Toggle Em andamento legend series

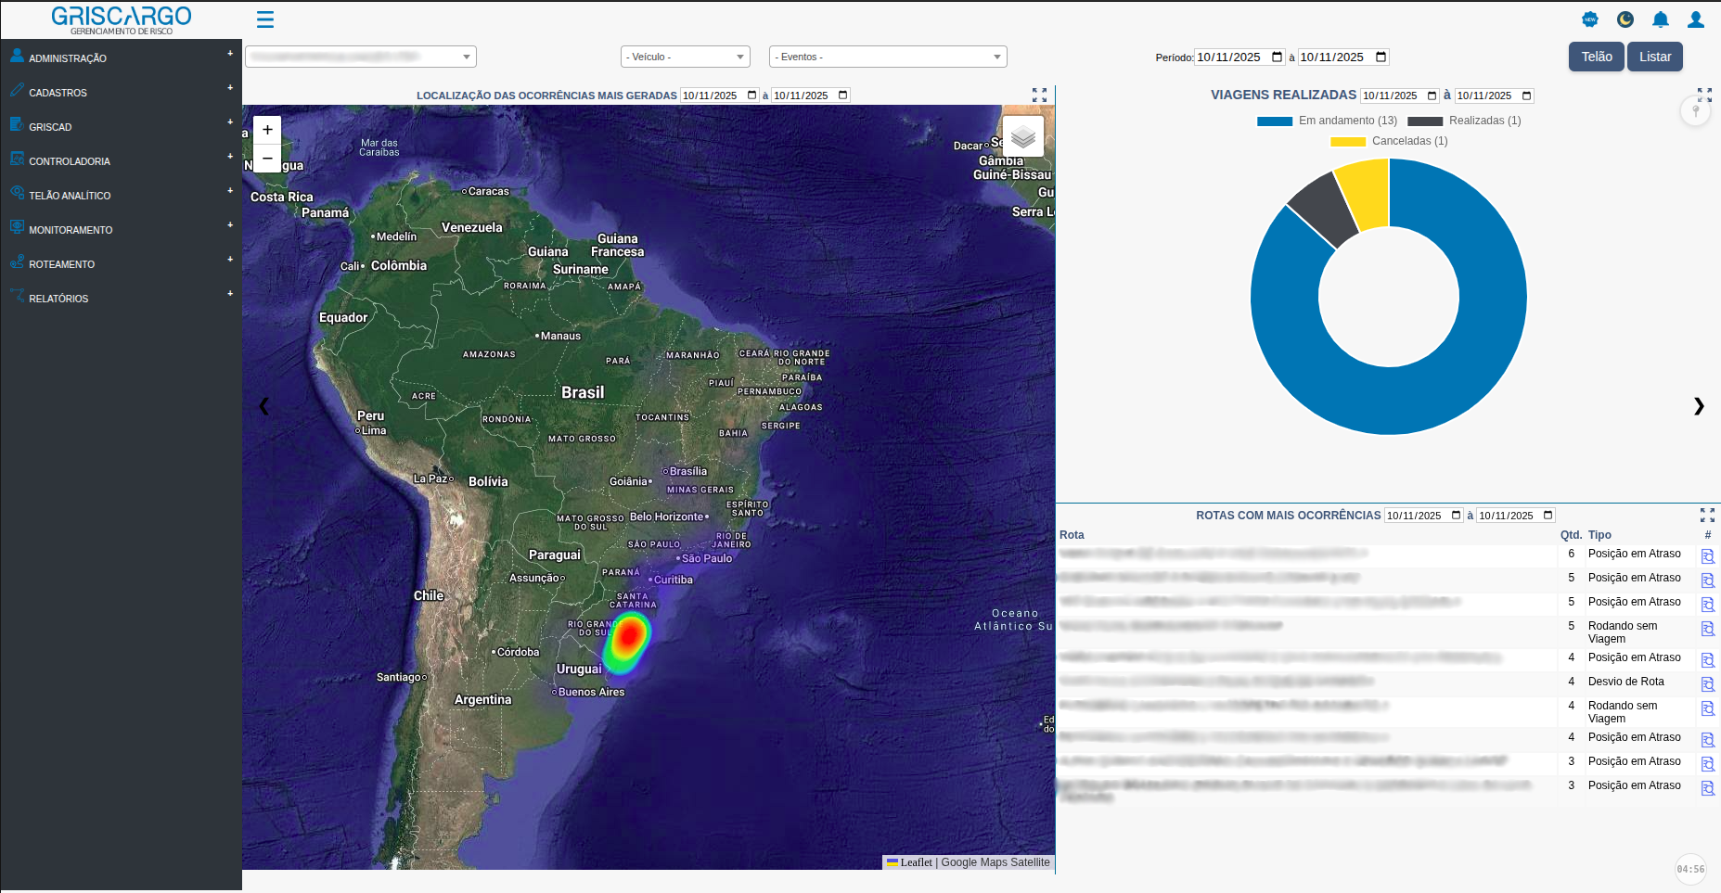1327,121
